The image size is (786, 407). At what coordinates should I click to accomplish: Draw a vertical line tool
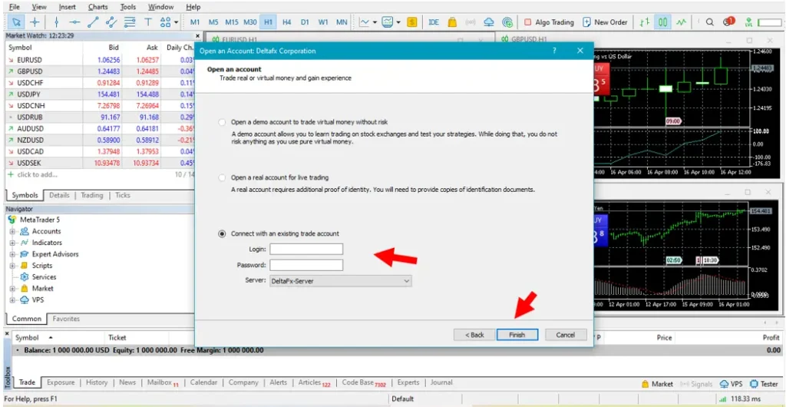(56, 22)
